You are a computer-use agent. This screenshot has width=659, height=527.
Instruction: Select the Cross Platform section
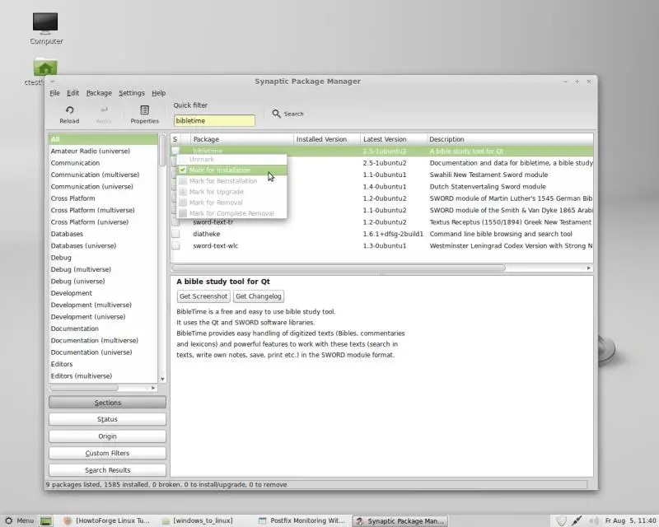(x=103, y=198)
